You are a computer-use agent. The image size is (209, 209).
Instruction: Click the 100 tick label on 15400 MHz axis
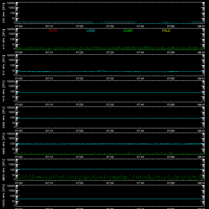tap(13, 196)
